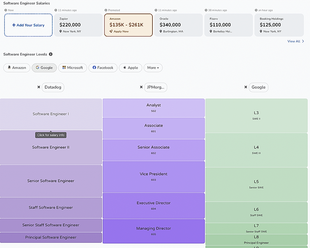Select JPMorgan Associate 601 level
The width and height of the screenshot is (310, 248).
(154, 128)
